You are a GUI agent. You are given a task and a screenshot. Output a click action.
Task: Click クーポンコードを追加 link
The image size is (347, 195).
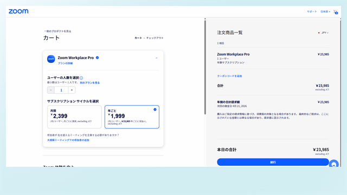click(229, 76)
